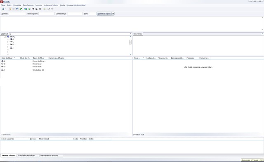Click the cancel current operation icon
Viewport: 264px width, 162px height.
tap(33, 9)
